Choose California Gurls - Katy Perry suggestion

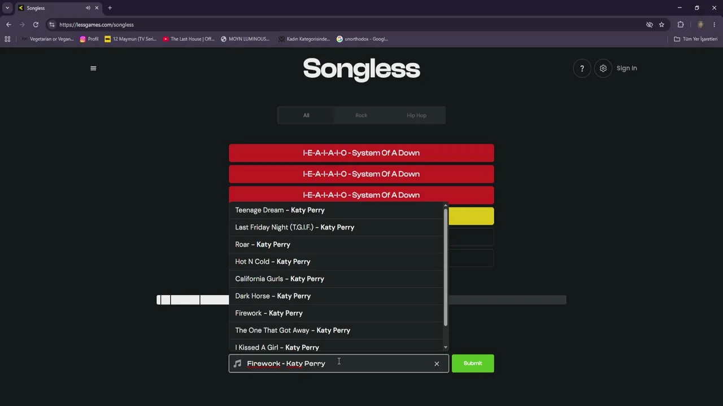(337, 279)
